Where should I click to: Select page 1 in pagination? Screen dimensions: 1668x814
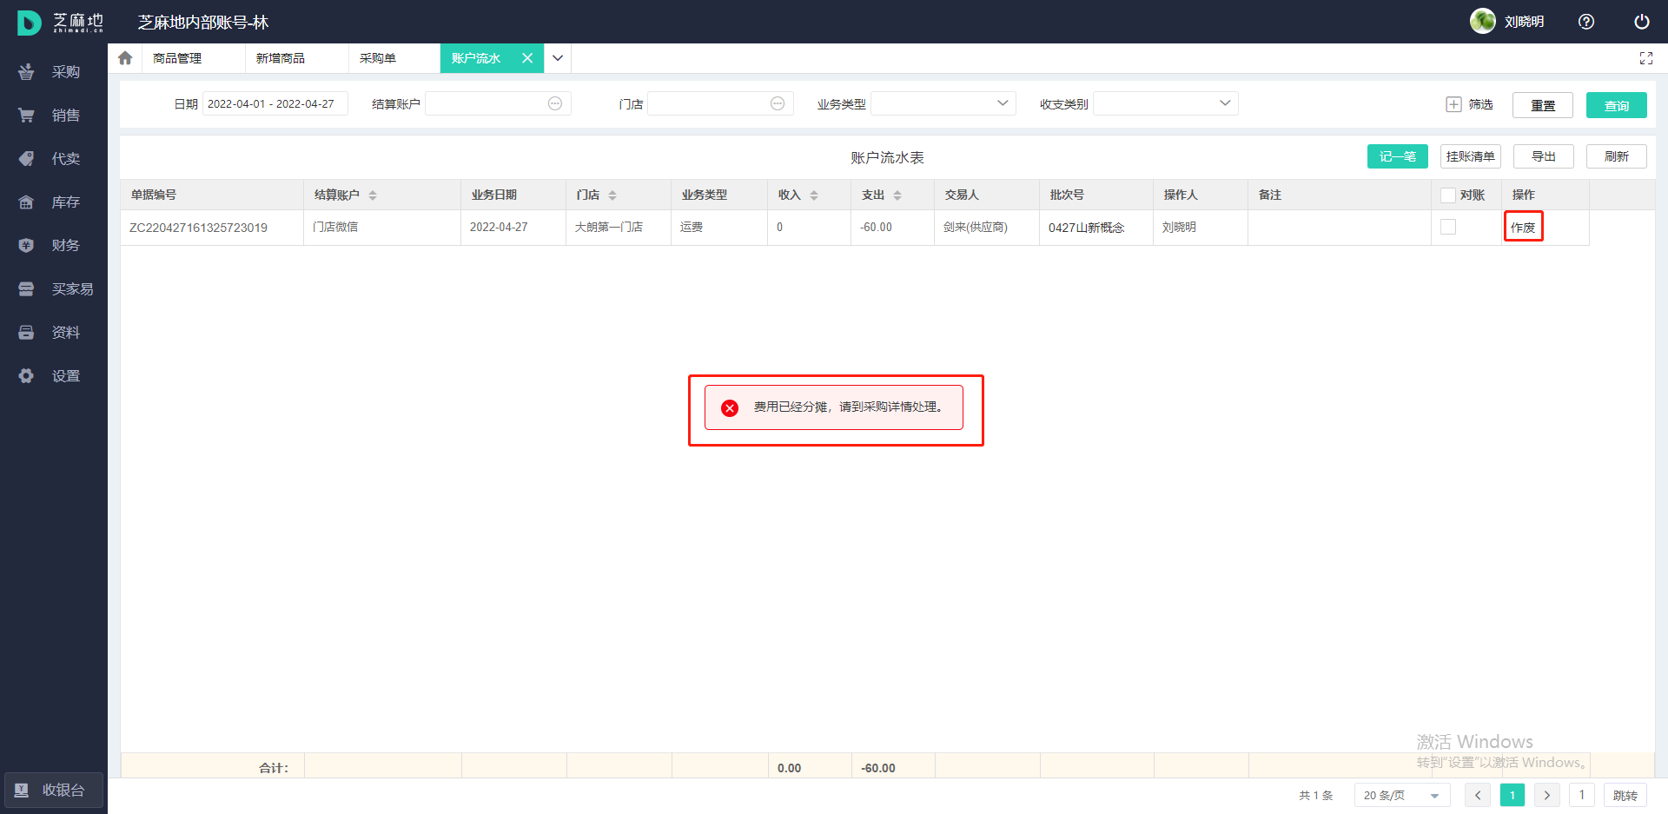tap(1512, 795)
